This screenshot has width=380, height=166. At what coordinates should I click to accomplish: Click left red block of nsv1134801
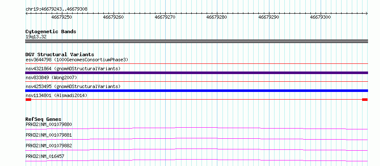[28, 100]
